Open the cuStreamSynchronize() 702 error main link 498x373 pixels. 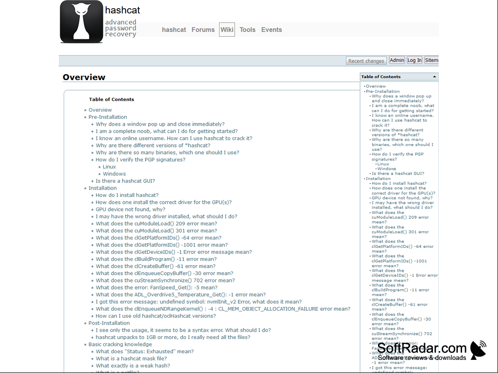click(165, 280)
